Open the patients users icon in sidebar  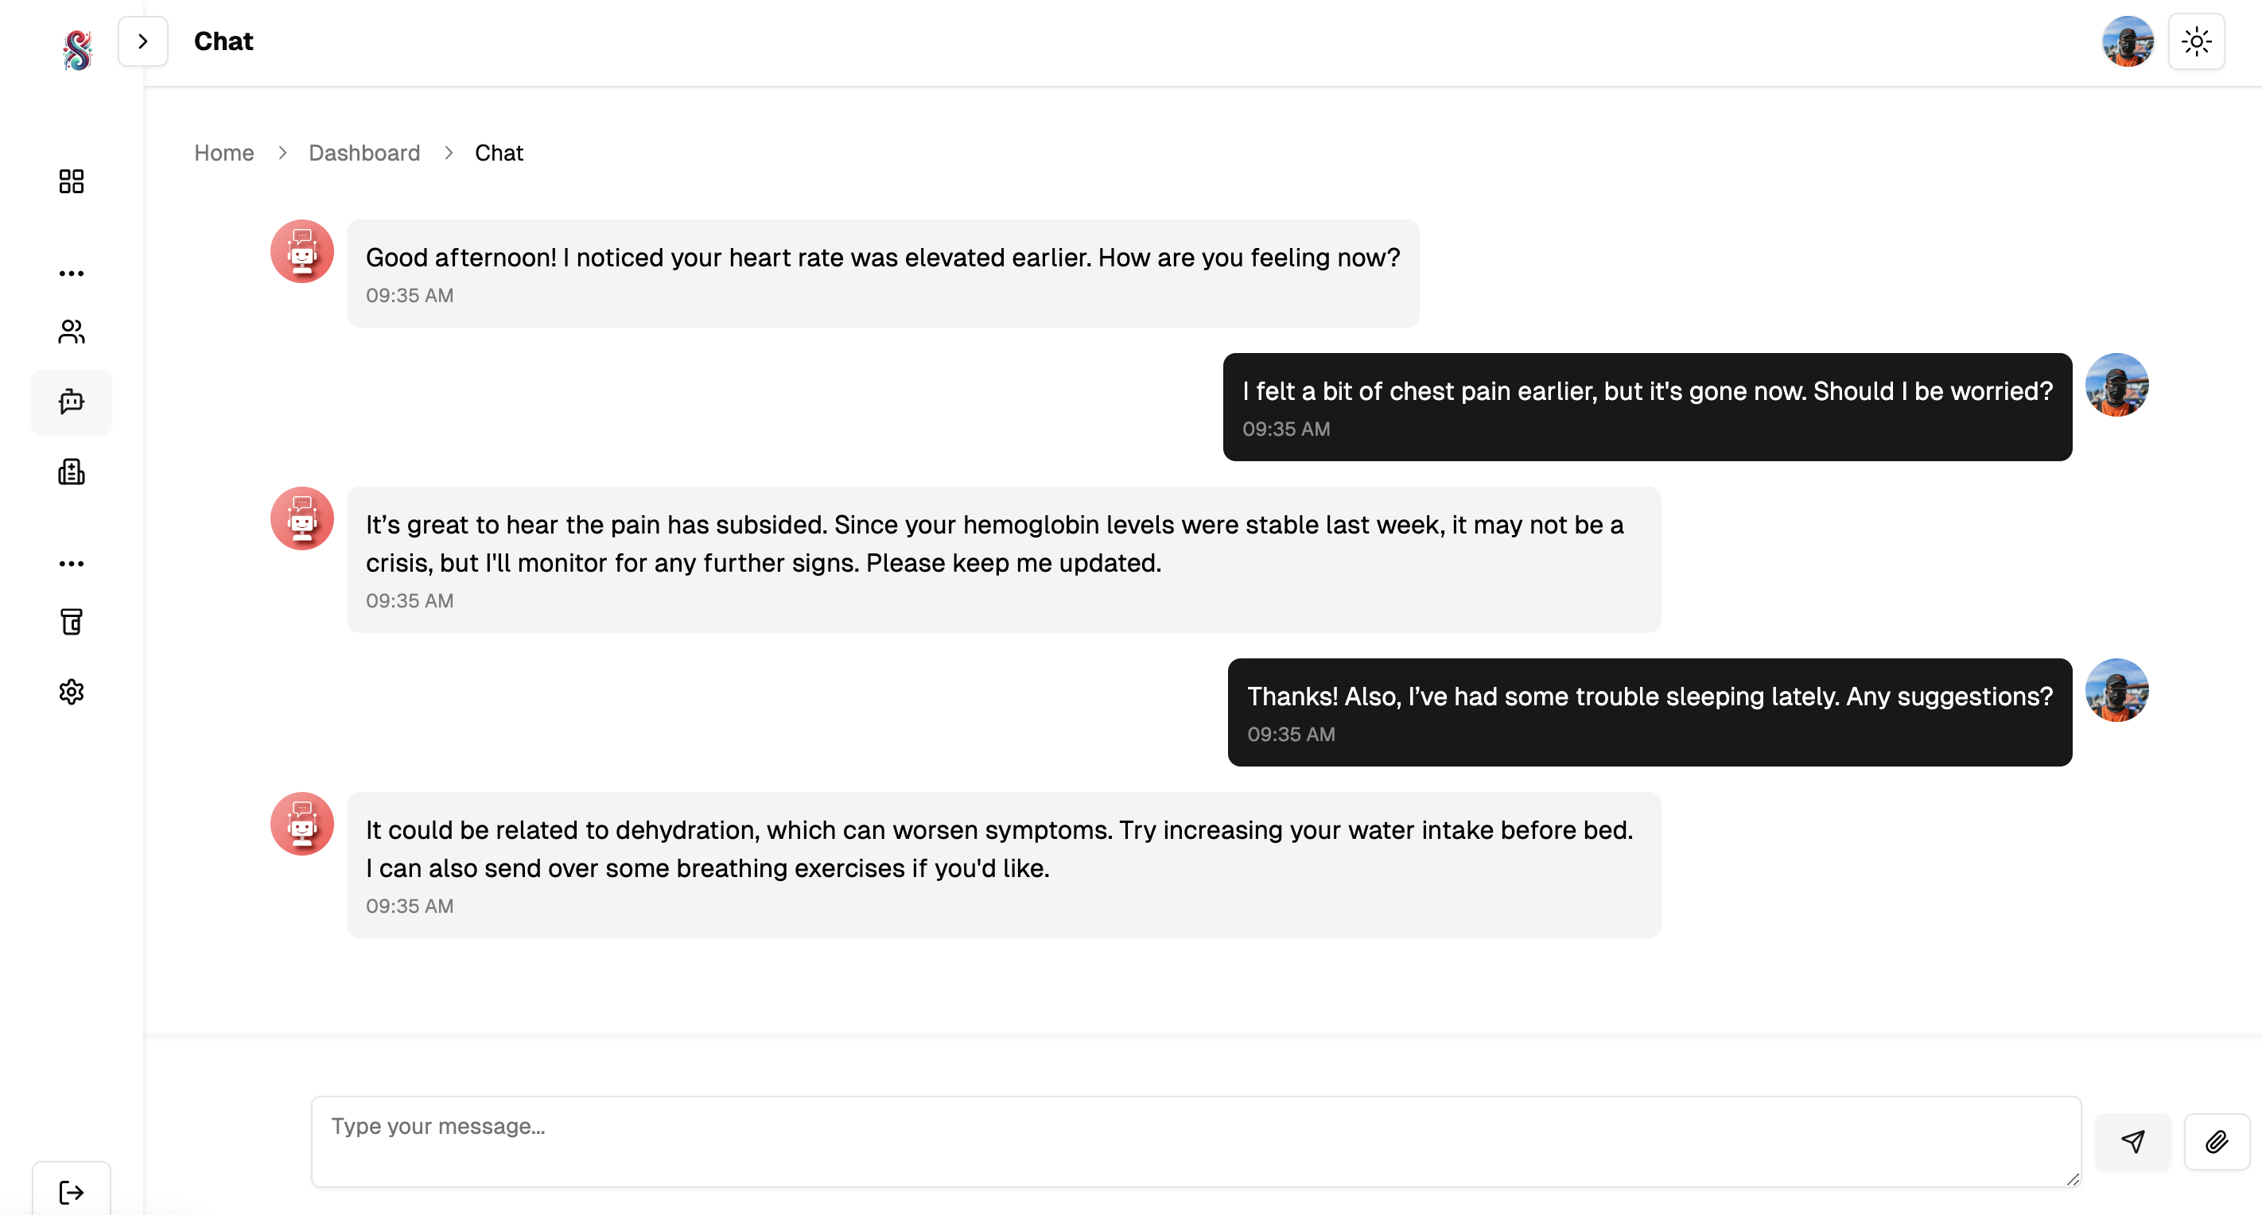point(71,332)
